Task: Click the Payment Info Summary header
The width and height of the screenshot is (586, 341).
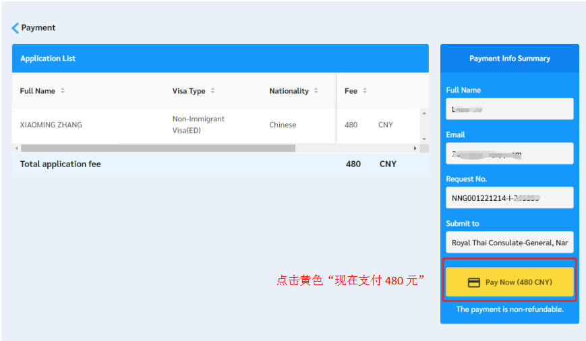Action: (509, 59)
